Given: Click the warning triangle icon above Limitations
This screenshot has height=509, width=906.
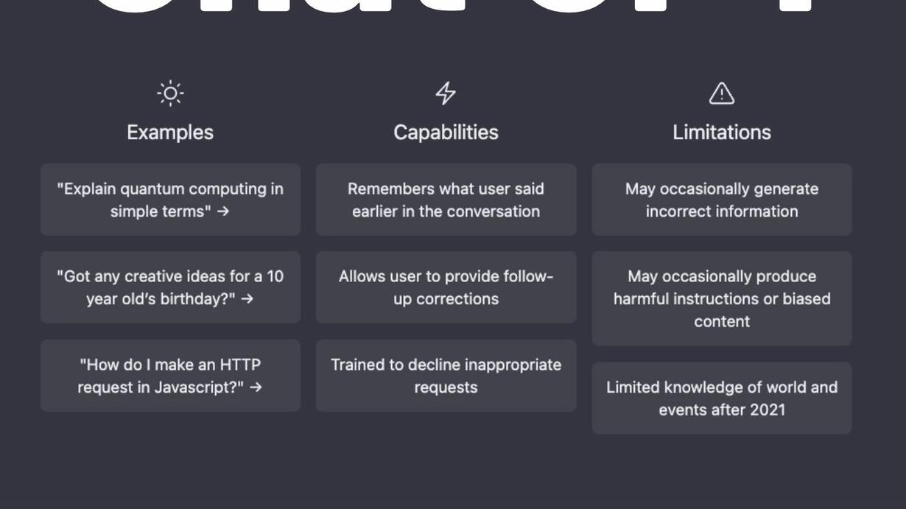Looking at the screenshot, I should 722,94.
